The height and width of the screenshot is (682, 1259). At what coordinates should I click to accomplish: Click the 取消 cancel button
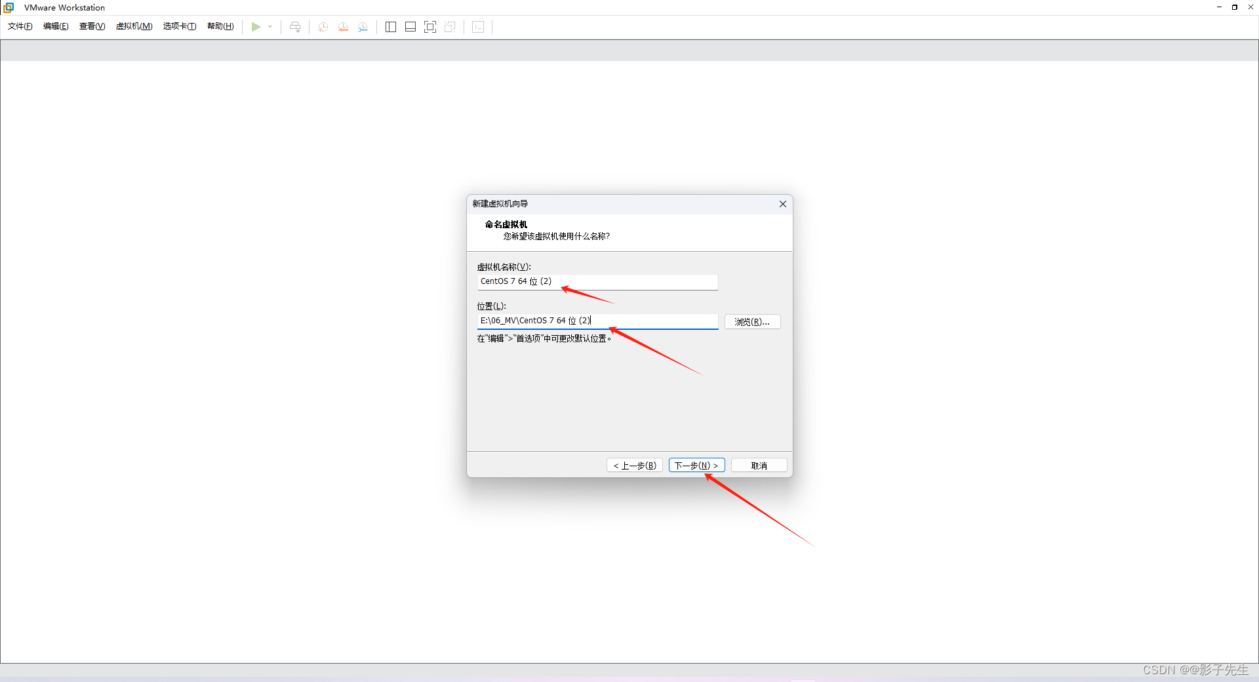(x=759, y=466)
